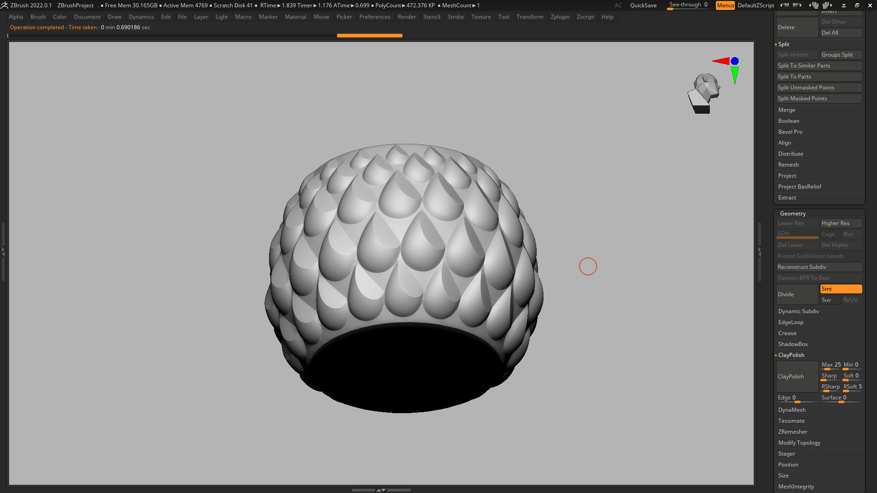
Task: Click the camera view head thumbnail
Action: (704, 94)
